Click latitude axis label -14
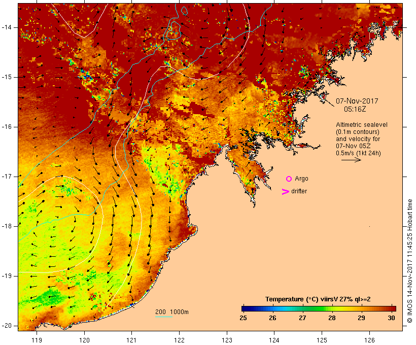 pos(7,27)
